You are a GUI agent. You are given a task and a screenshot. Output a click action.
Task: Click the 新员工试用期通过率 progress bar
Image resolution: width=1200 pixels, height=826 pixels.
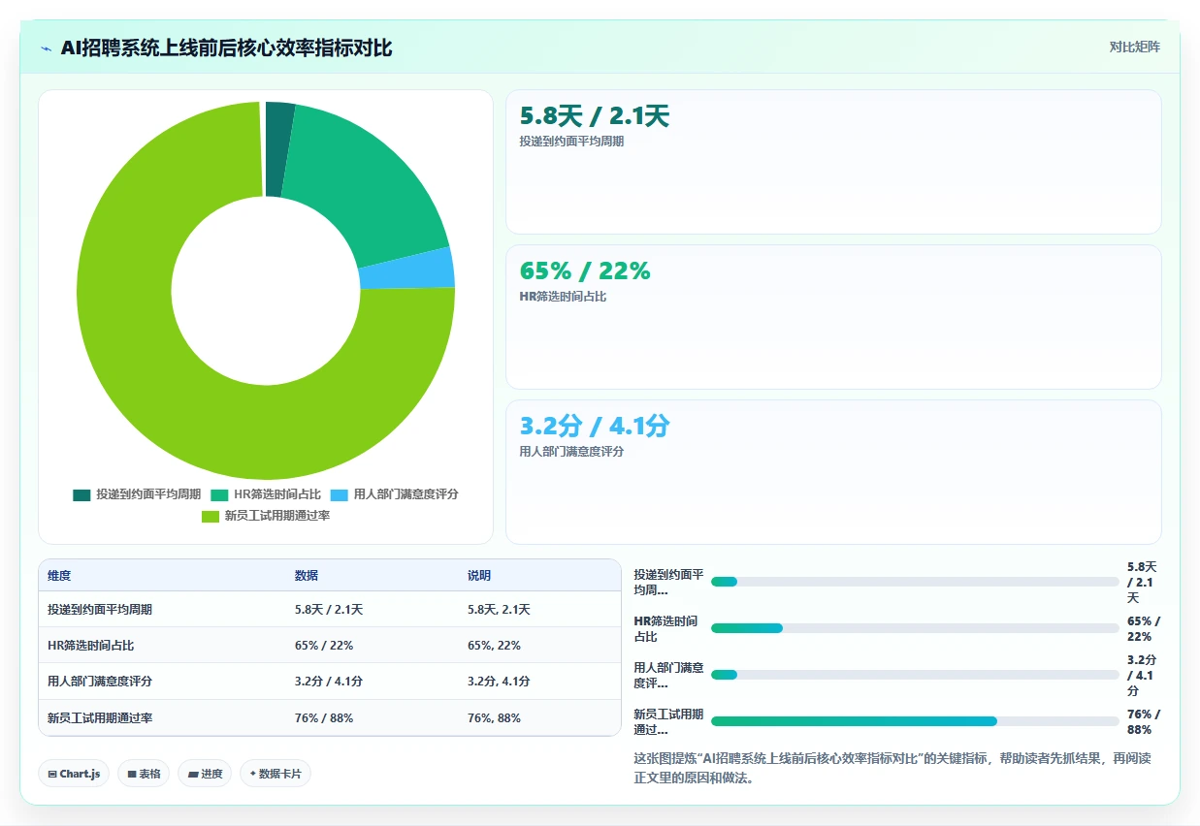[x=915, y=721]
